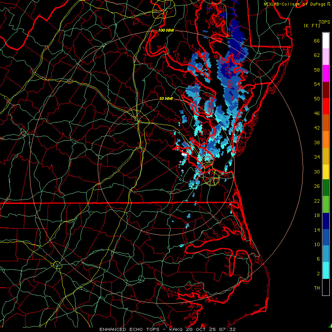
Task: Click the light blue legend swatch
Action: pyautogui.click(x=326, y=254)
